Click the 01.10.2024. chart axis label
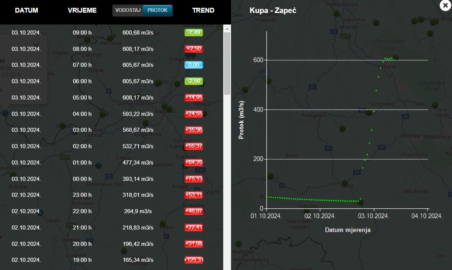This screenshot has width=452, height=270. [x=266, y=216]
